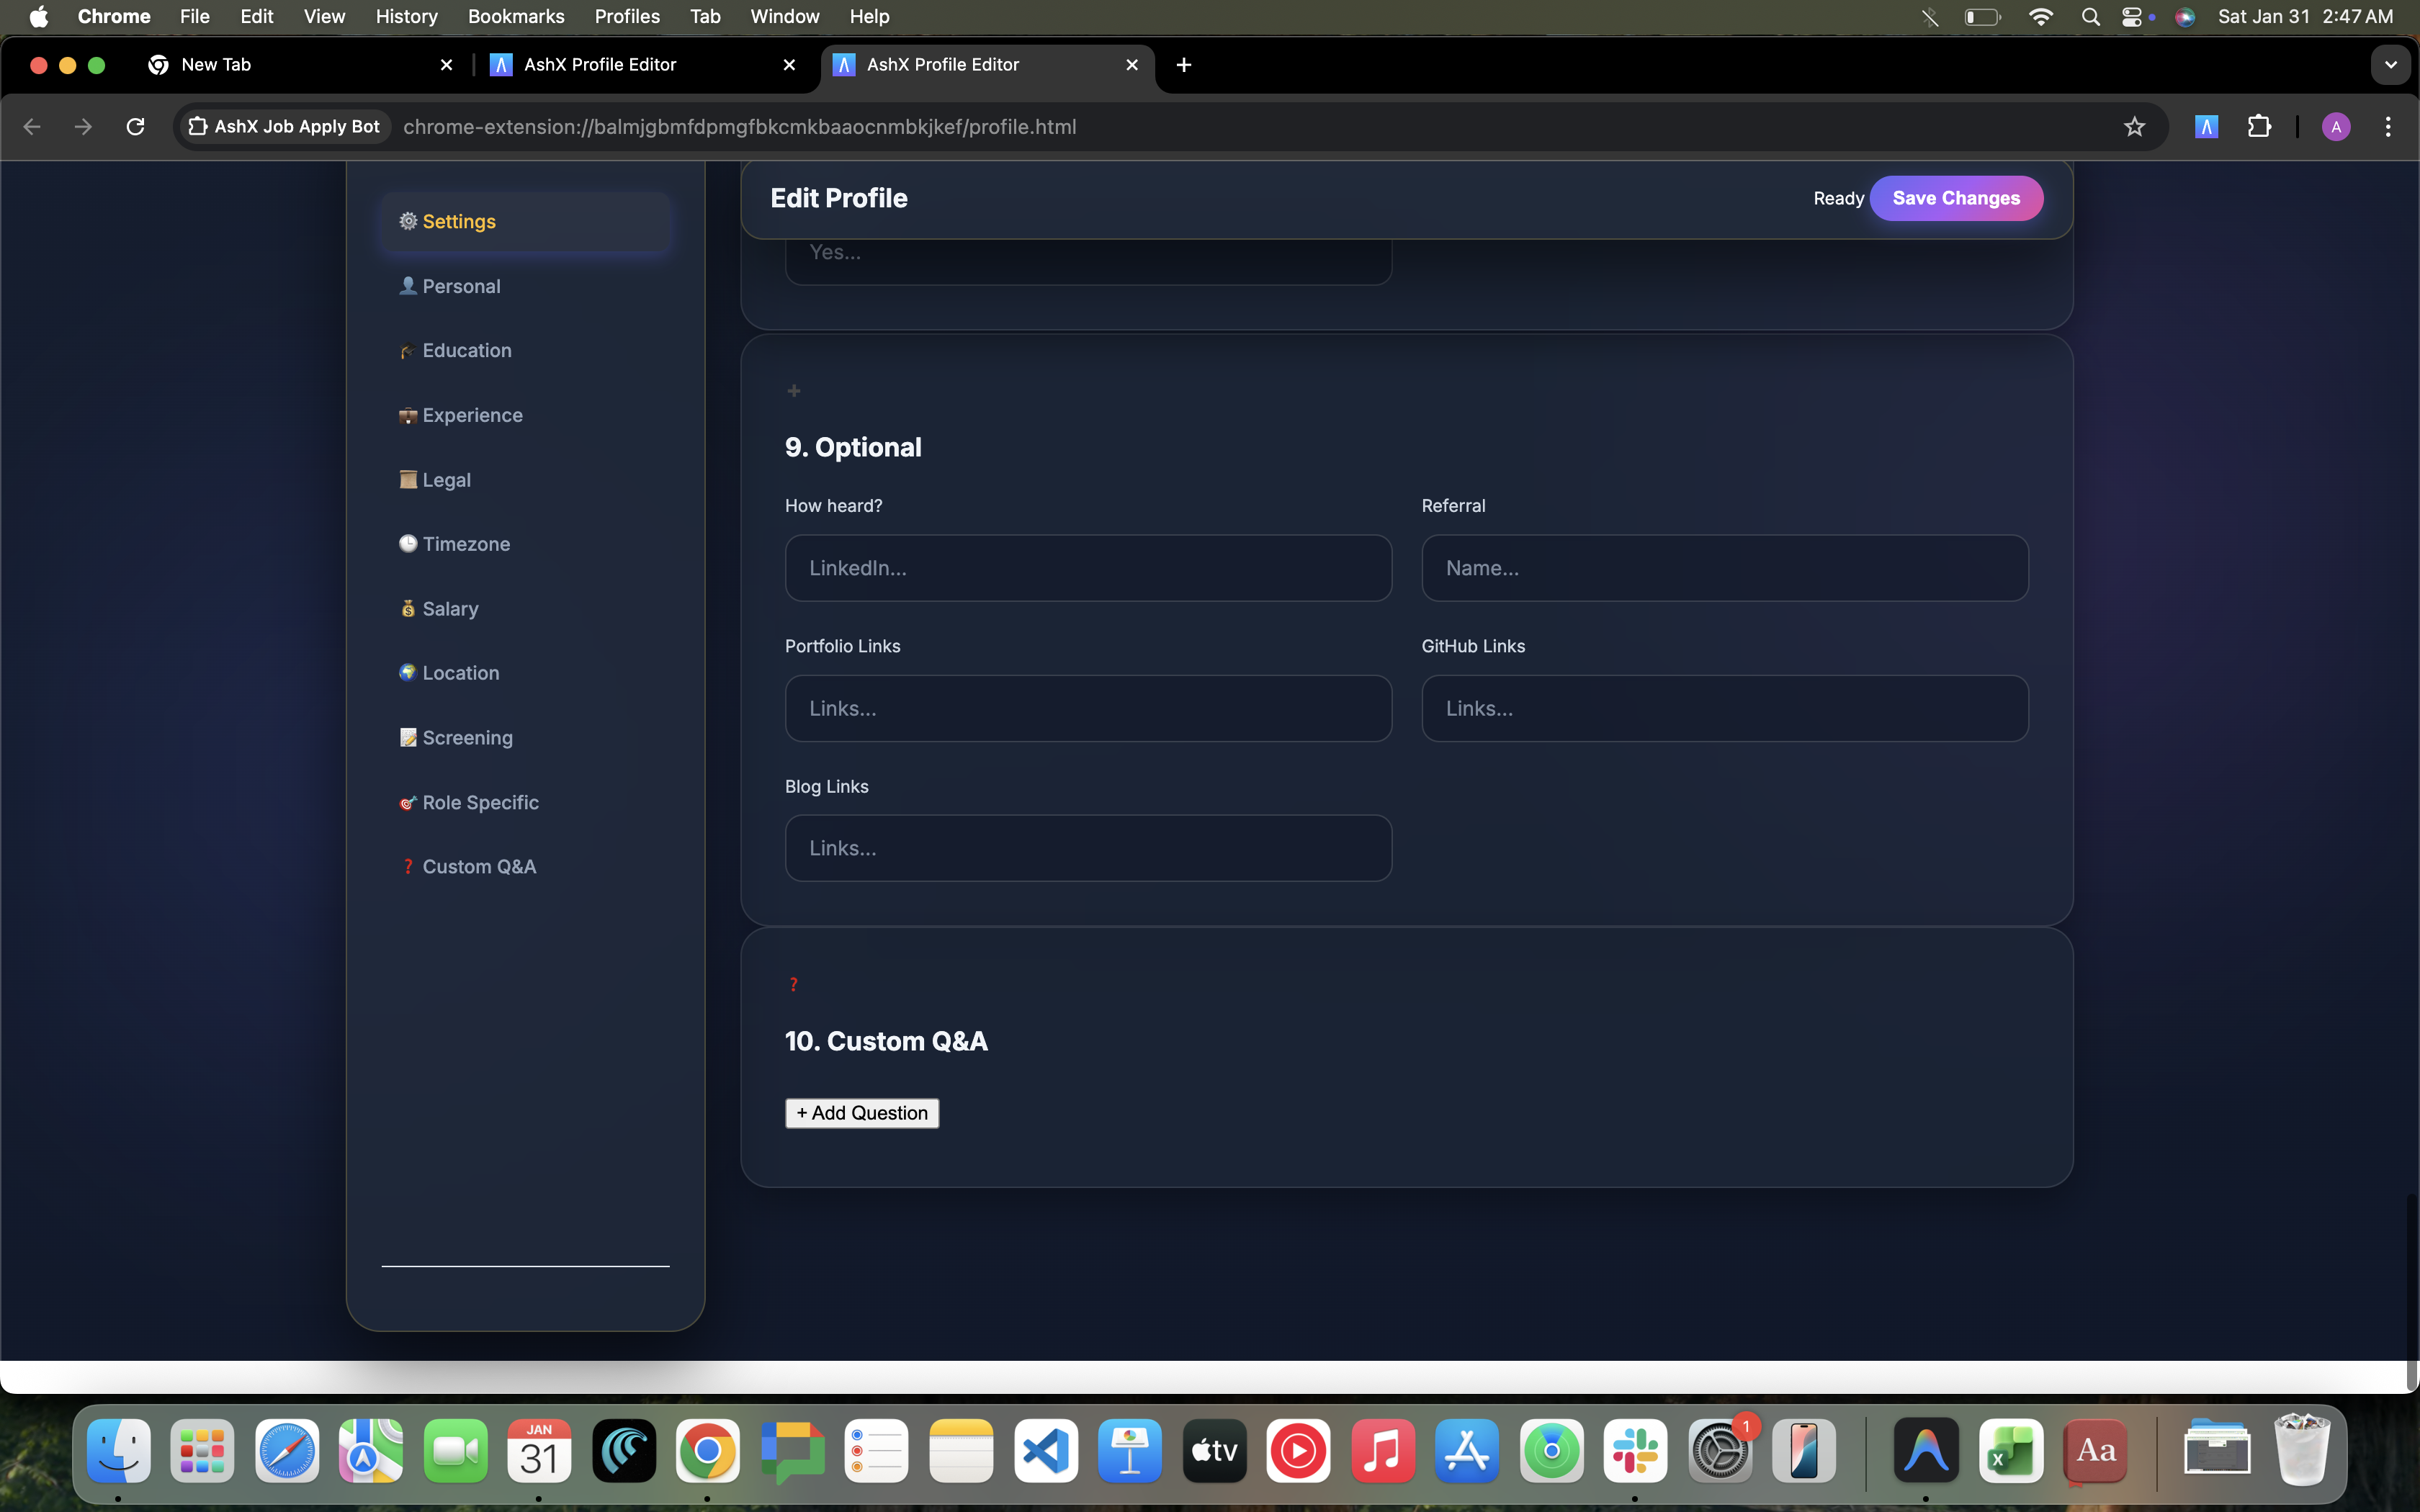Click the address bar URL
This screenshot has height=1512, width=2420.
pyautogui.click(x=740, y=127)
